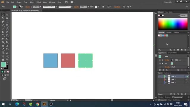This screenshot has height=107, width=190.
Task: Select the Line Segment tool
Action: click(3, 25)
